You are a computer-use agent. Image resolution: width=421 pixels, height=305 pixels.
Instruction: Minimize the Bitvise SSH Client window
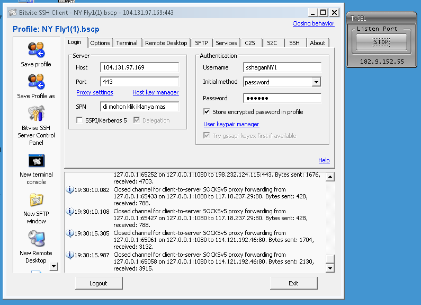click(312, 13)
